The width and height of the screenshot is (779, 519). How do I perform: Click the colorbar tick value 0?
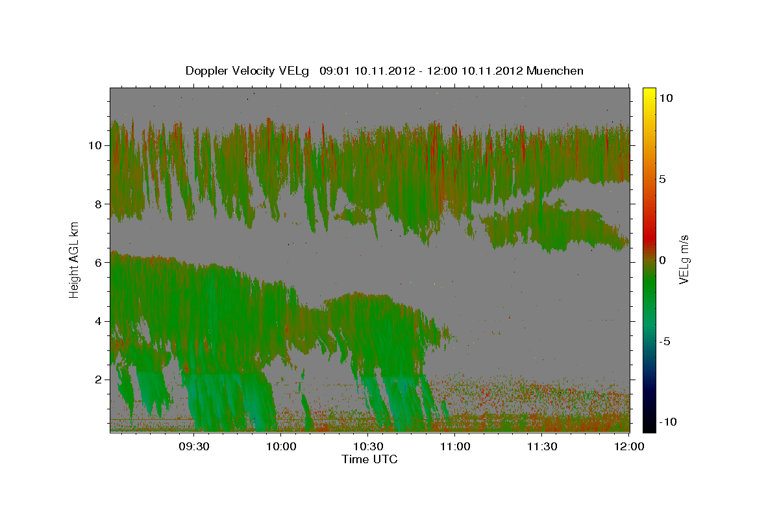662,260
